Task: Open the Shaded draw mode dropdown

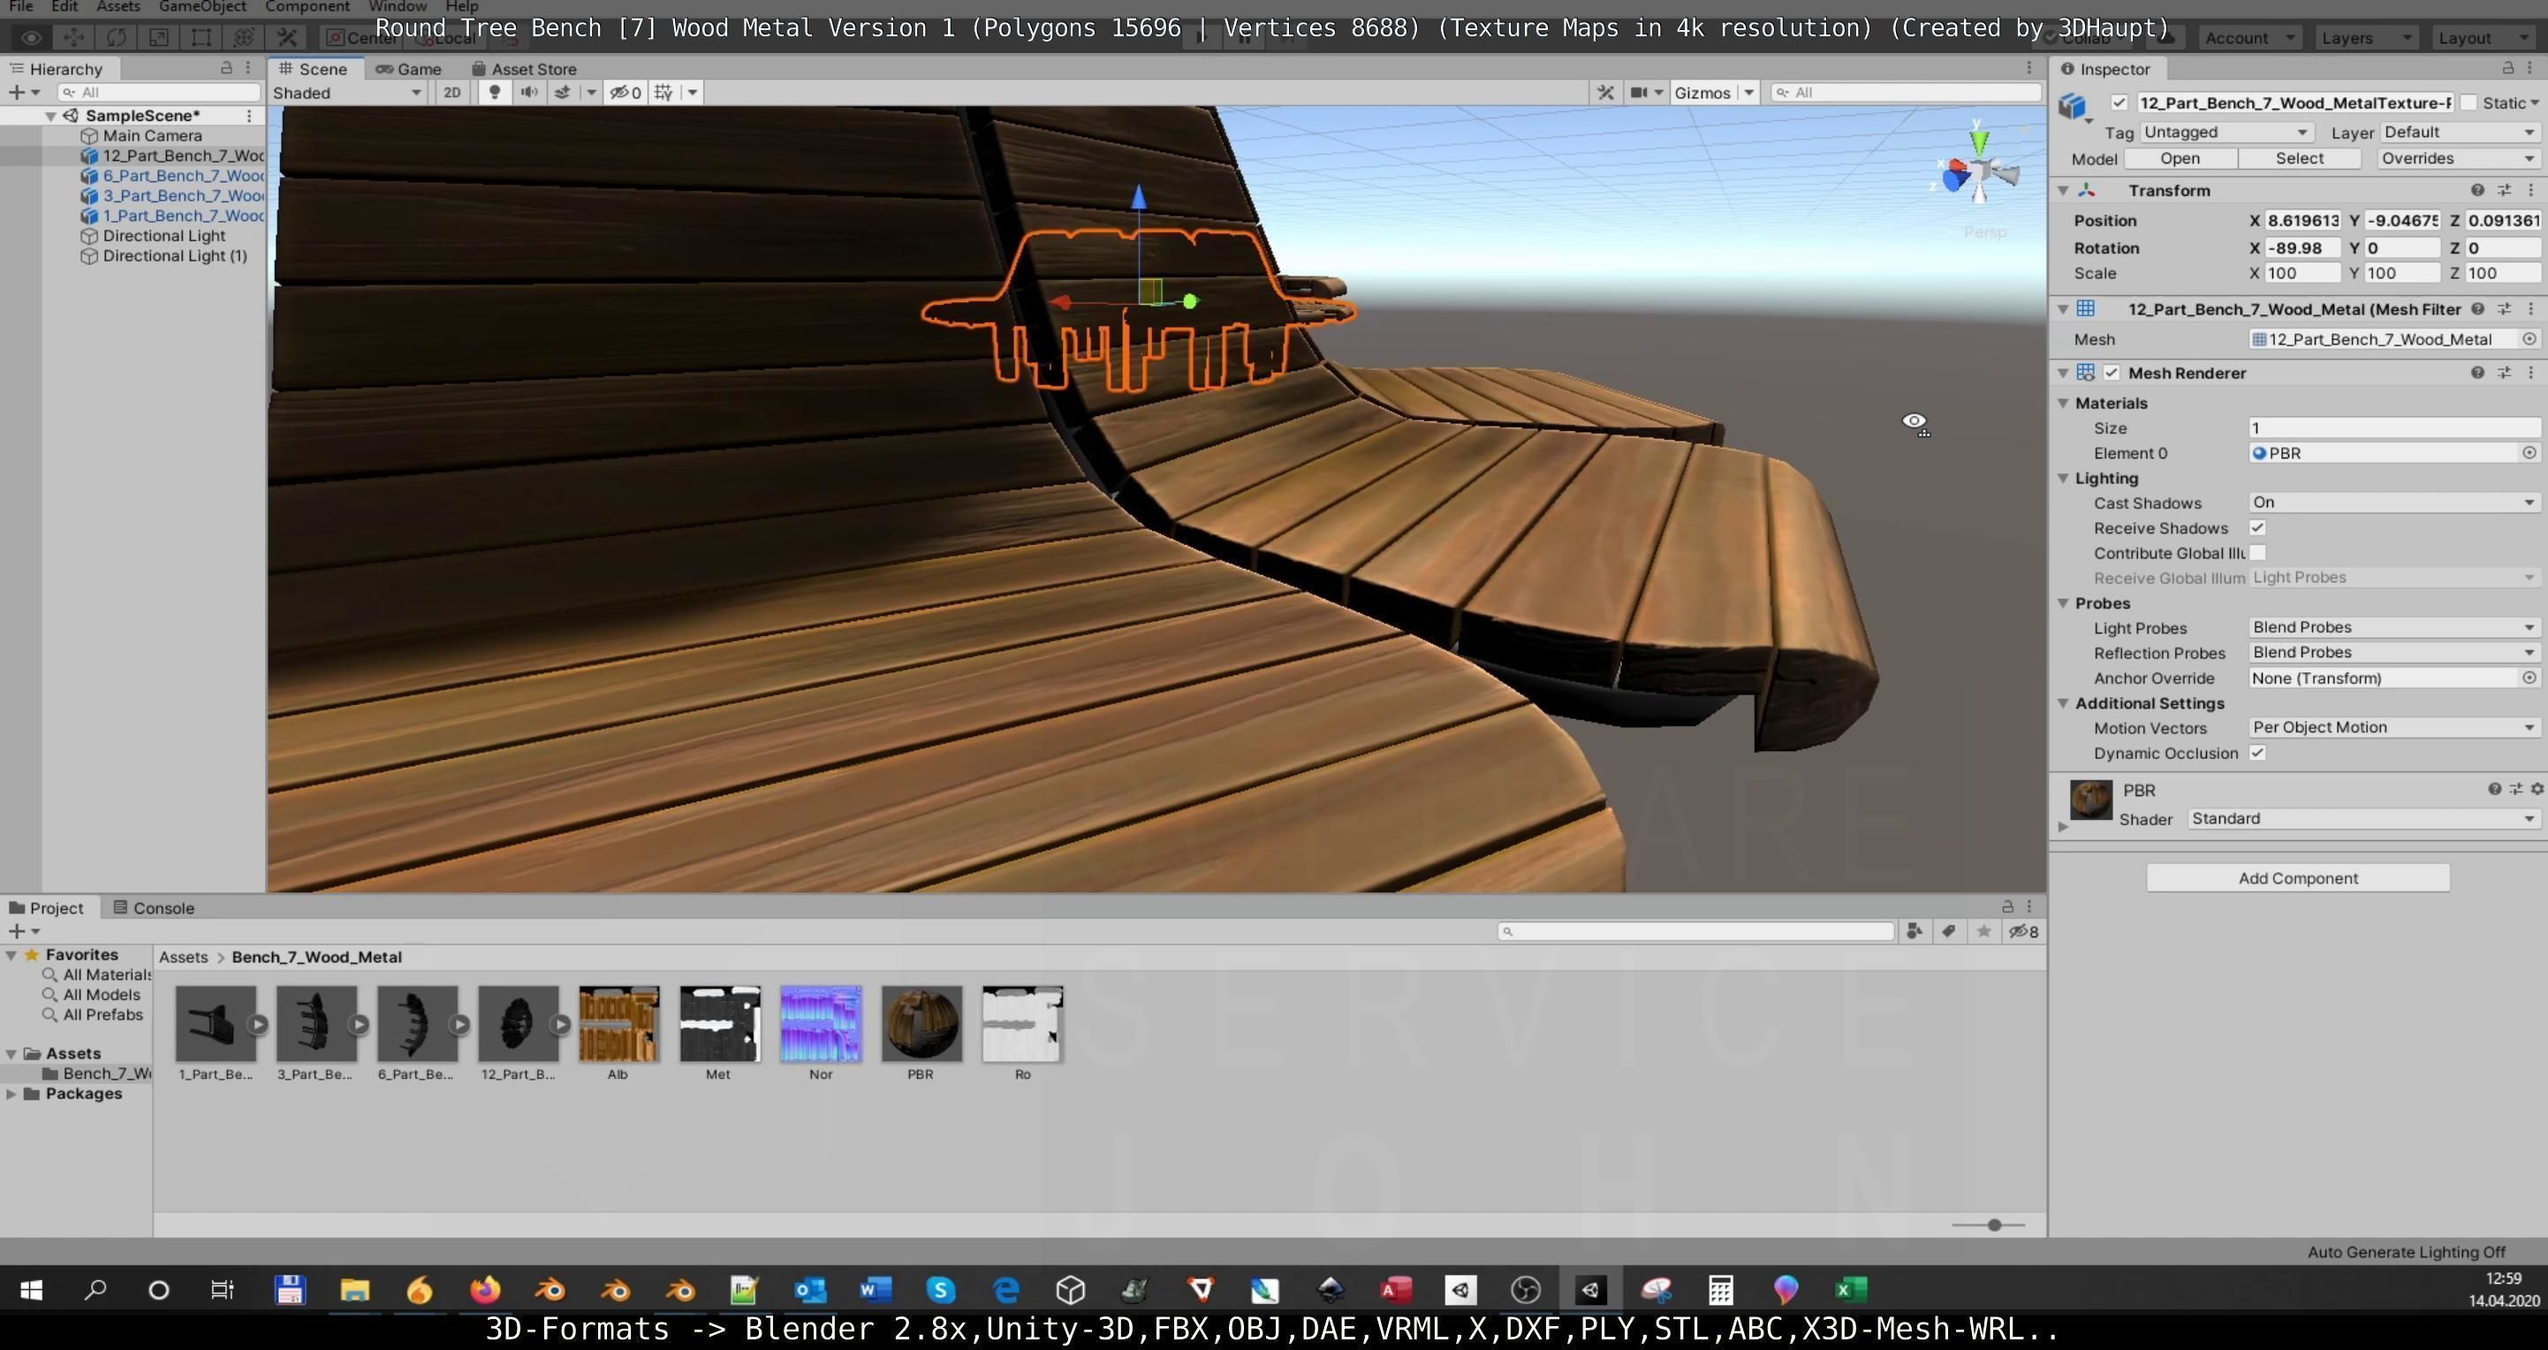Action: pos(347,92)
